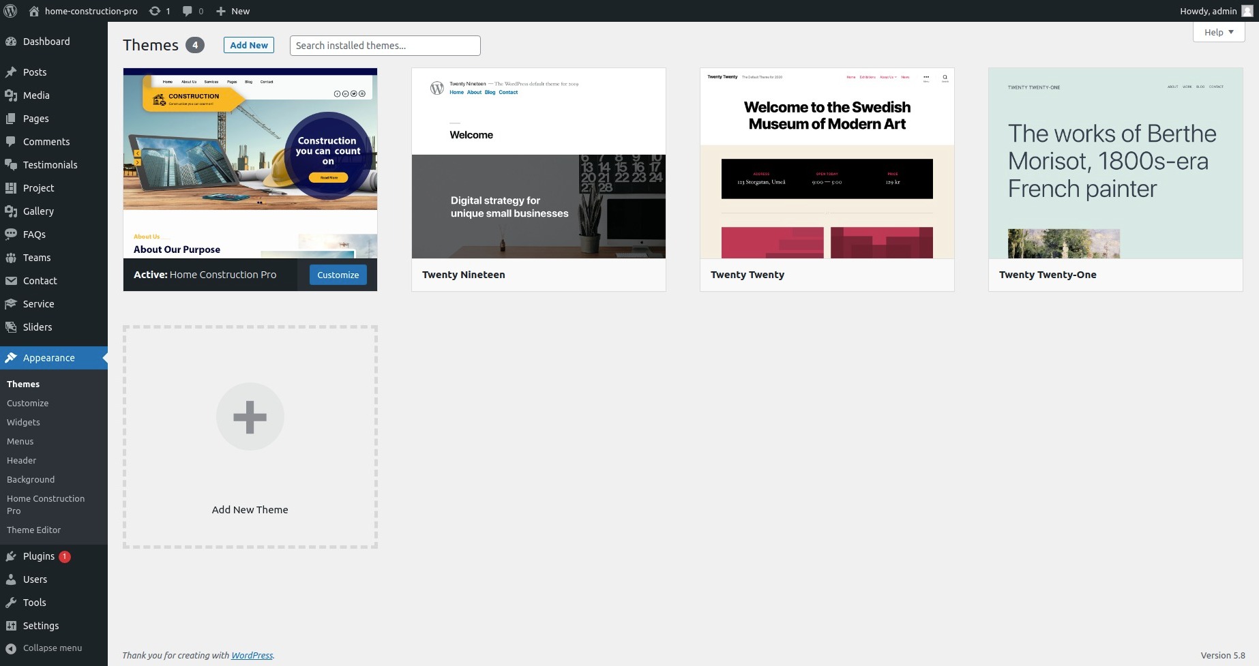Screen dimensions: 1259x666
Task: Click the home-construction-pro site name link
Action: click(91, 11)
